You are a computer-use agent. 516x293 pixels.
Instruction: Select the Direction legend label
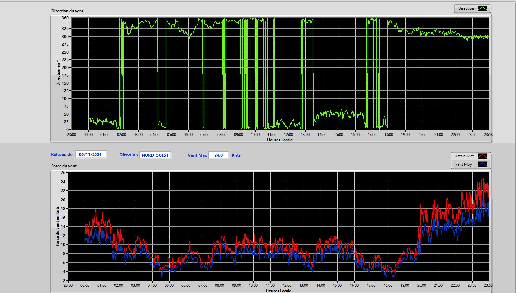pos(466,8)
